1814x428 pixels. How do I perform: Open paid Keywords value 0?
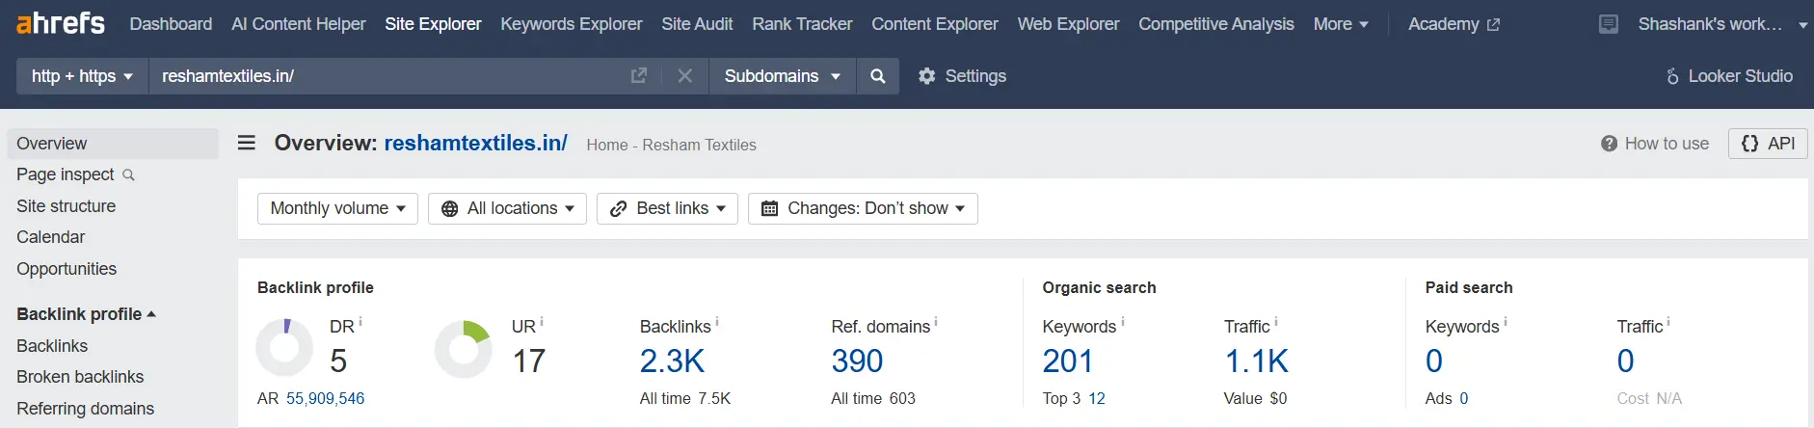click(1434, 361)
